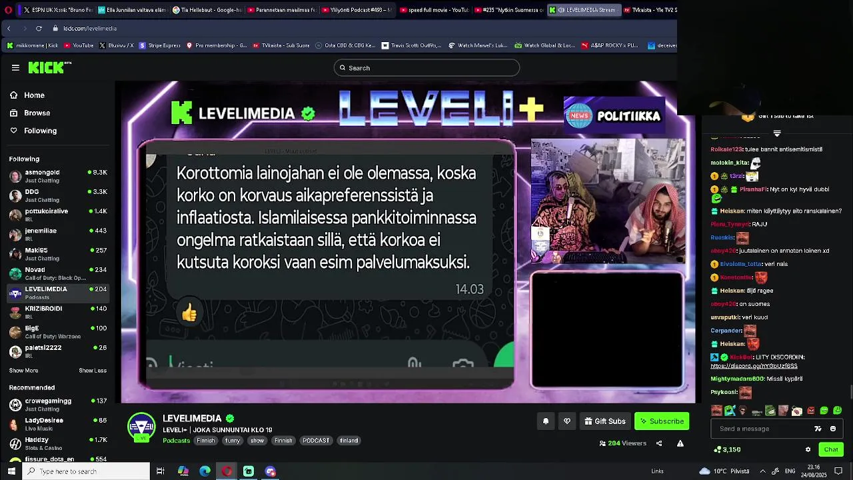Click Windows taskbar search box
The width and height of the screenshot is (853, 480).
click(x=87, y=471)
